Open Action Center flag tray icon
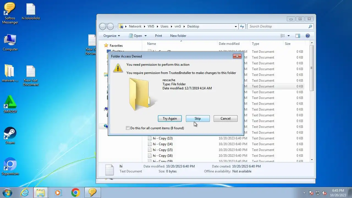The width and height of the screenshot is (352, 198). pos(311,193)
